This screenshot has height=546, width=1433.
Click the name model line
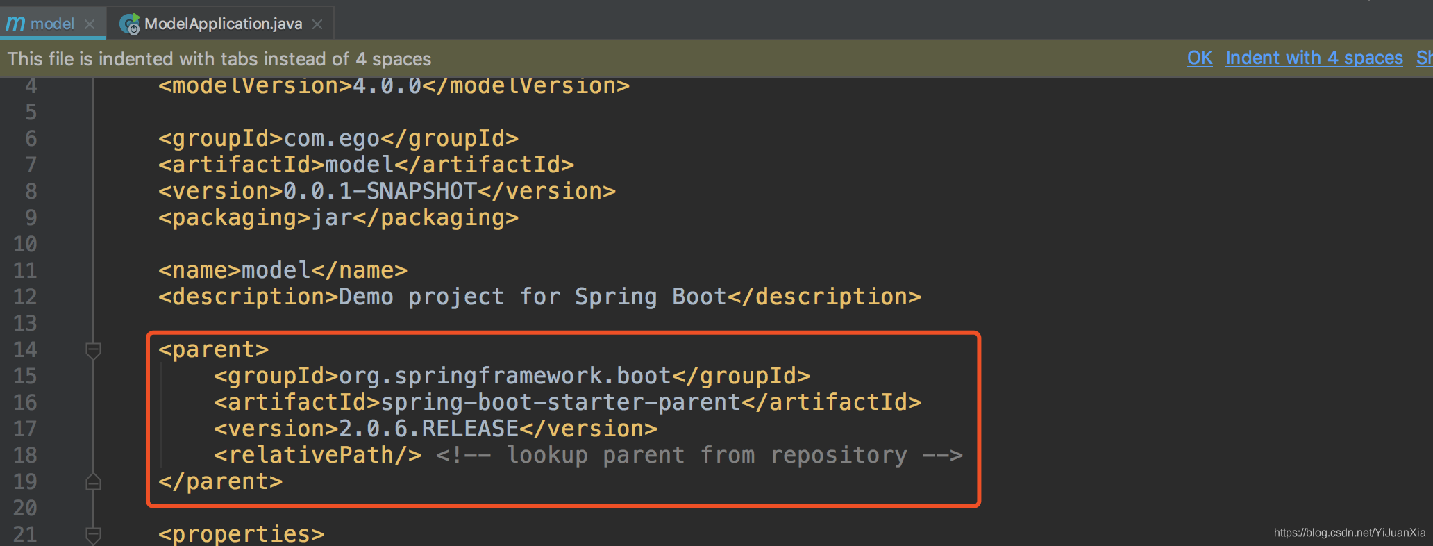point(283,271)
